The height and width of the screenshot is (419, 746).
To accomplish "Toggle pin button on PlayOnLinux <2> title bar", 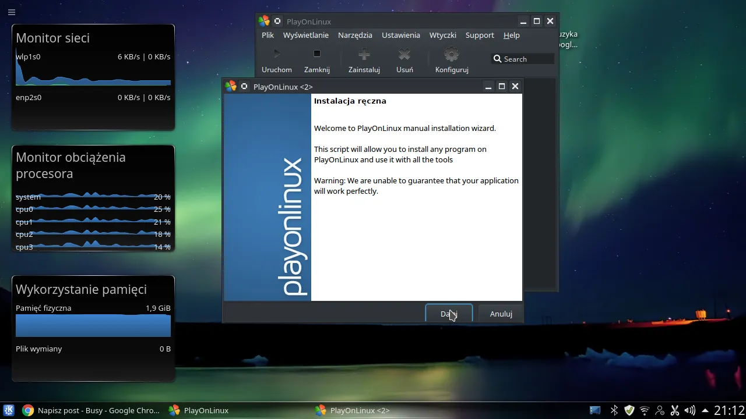I will [x=244, y=86].
